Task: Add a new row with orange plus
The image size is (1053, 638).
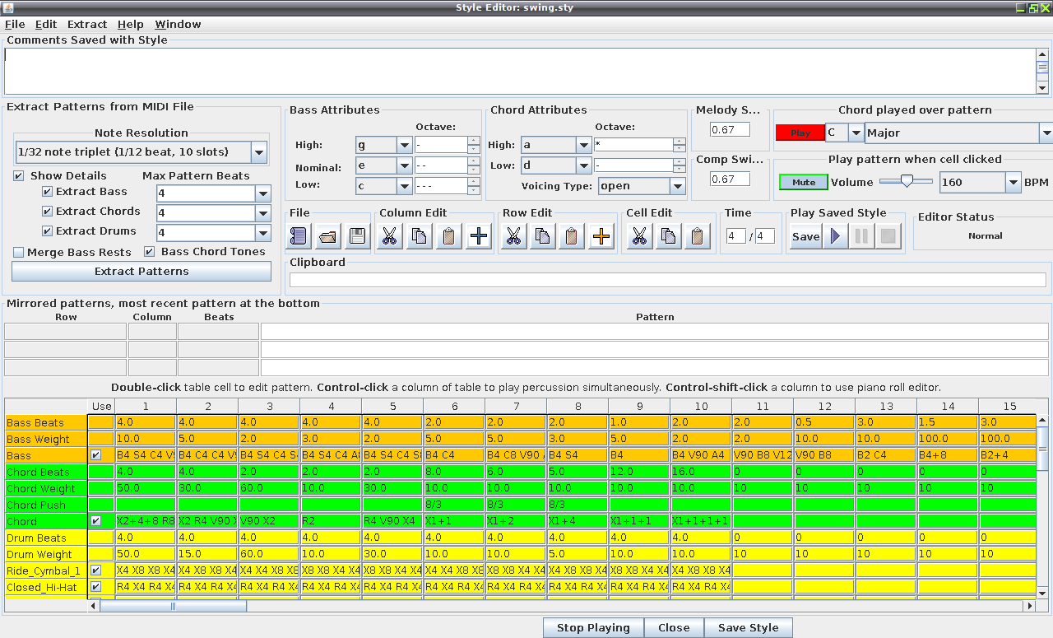Action: pos(602,237)
